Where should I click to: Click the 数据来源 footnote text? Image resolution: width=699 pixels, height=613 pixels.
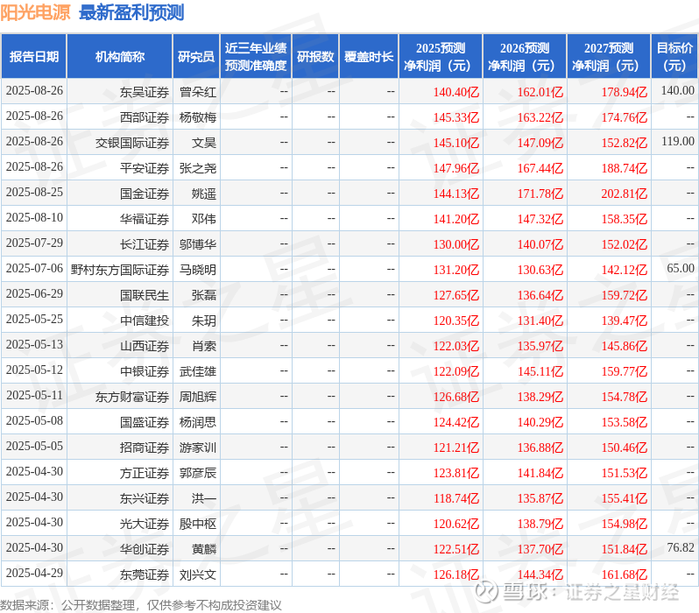[141, 605]
